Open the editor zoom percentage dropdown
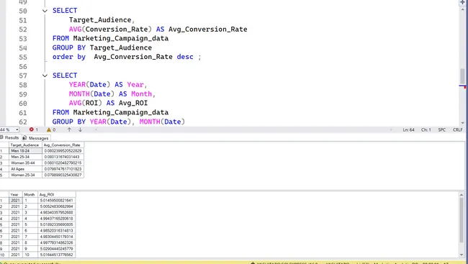 17,129
